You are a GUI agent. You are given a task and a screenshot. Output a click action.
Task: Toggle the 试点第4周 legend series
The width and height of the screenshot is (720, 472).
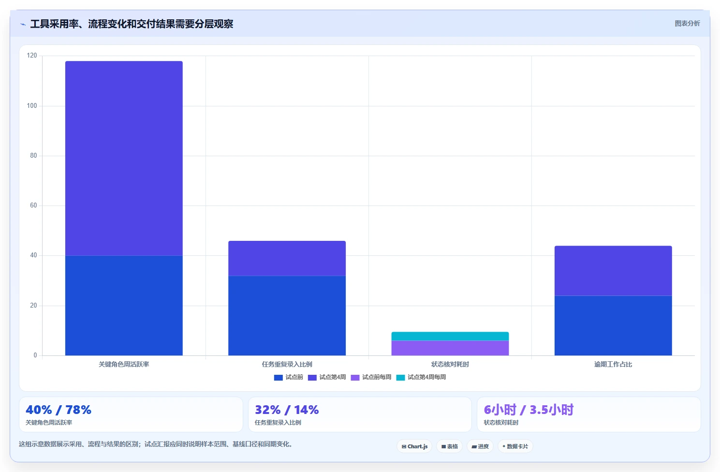point(327,377)
